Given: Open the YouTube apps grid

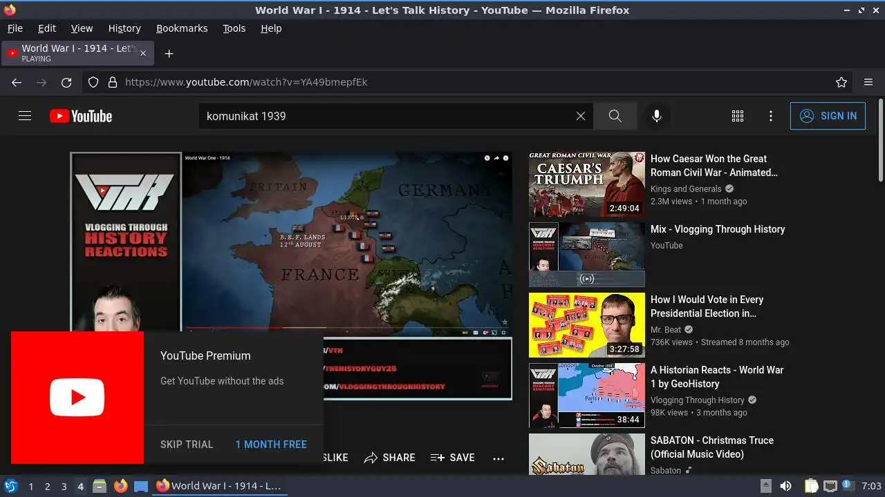Looking at the screenshot, I should pos(738,116).
